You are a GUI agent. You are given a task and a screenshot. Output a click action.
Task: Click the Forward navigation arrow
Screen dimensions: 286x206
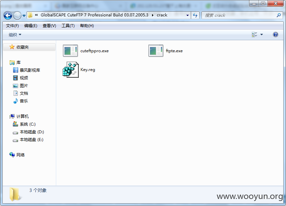pyautogui.click(x=17, y=15)
